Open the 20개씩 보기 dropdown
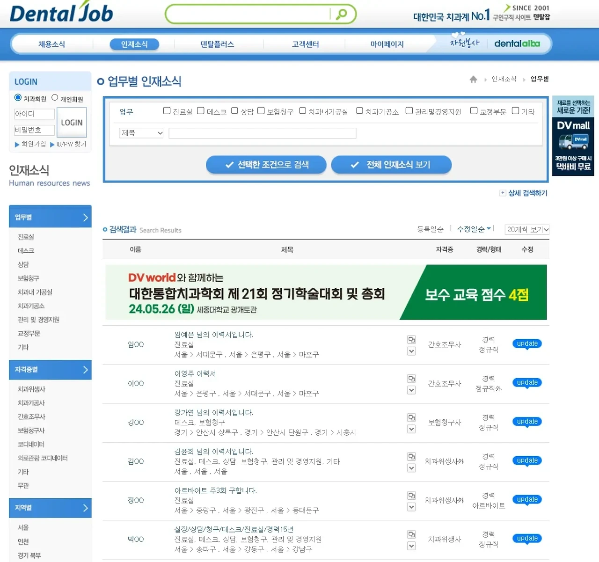Image resolution: width=599 pixels, height=562 pixels. click(x=527, y=229)
